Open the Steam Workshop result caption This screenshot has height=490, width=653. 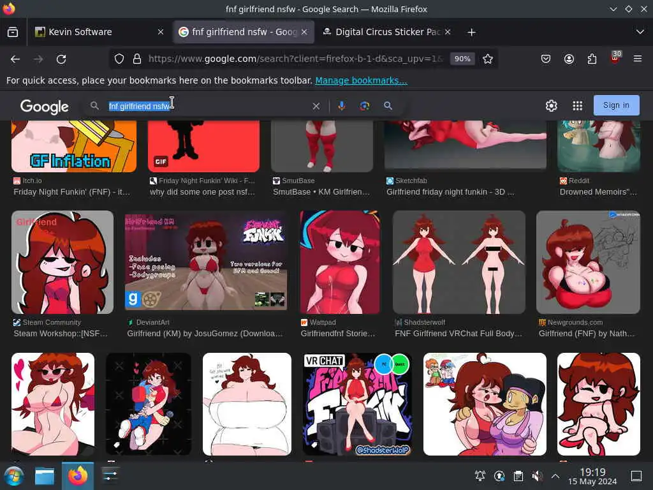click(61, 334)
